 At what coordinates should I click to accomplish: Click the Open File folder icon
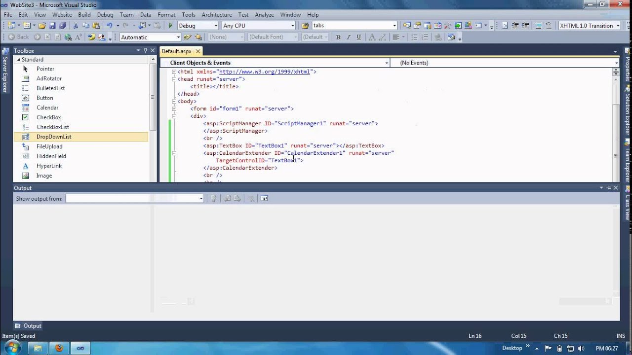[42, 26]
